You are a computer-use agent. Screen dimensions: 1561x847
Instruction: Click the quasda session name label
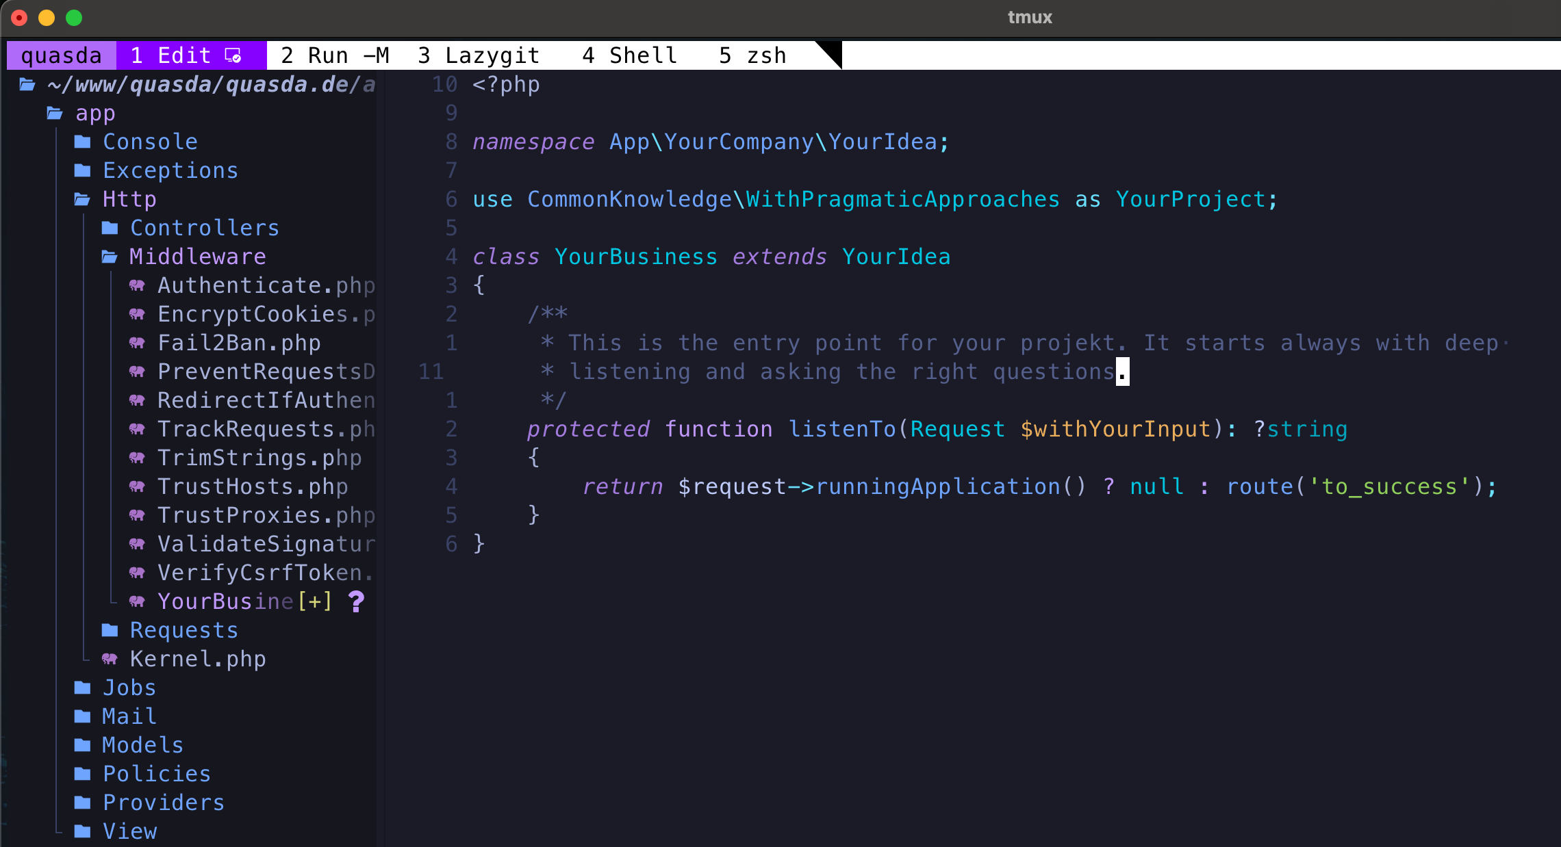(61, 55)
